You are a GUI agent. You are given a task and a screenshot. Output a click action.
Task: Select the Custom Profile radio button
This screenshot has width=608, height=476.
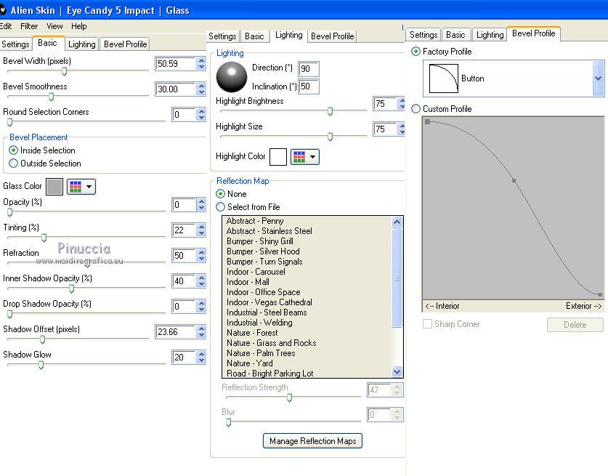click(416, 109)
